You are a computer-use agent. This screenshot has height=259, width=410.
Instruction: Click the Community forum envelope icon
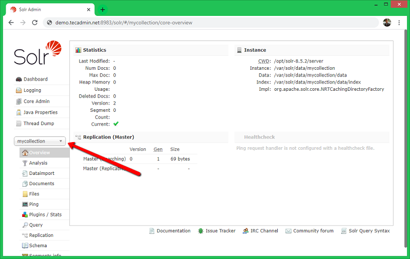coord(289,231)
